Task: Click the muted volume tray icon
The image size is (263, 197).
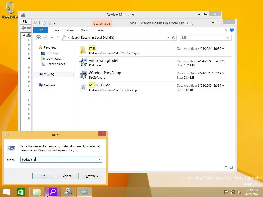Action: pyautogui.click(x=239, y=192)
